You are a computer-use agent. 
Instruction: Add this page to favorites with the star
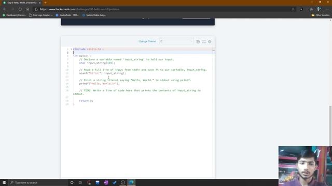pyautogui.click(x=293, y=9)
